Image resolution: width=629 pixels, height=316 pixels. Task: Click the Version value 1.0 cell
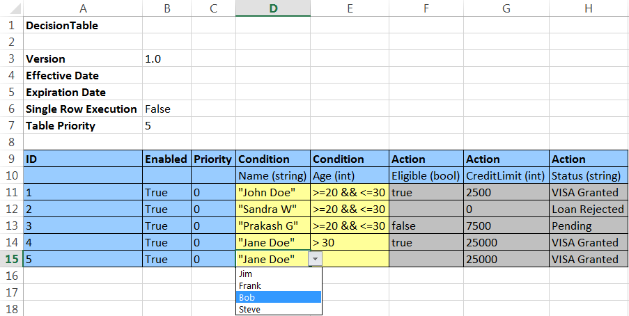pos(166,59)
